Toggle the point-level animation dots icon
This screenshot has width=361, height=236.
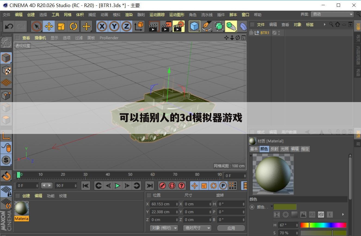[233, 186]
